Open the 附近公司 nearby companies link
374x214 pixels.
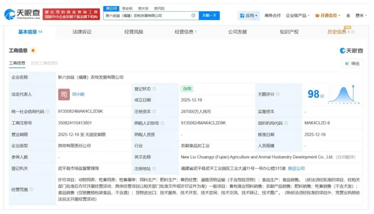(x=296, y=169)
